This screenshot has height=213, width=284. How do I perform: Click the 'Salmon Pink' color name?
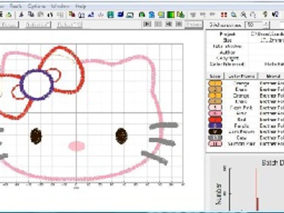click(x=242, y=144)
